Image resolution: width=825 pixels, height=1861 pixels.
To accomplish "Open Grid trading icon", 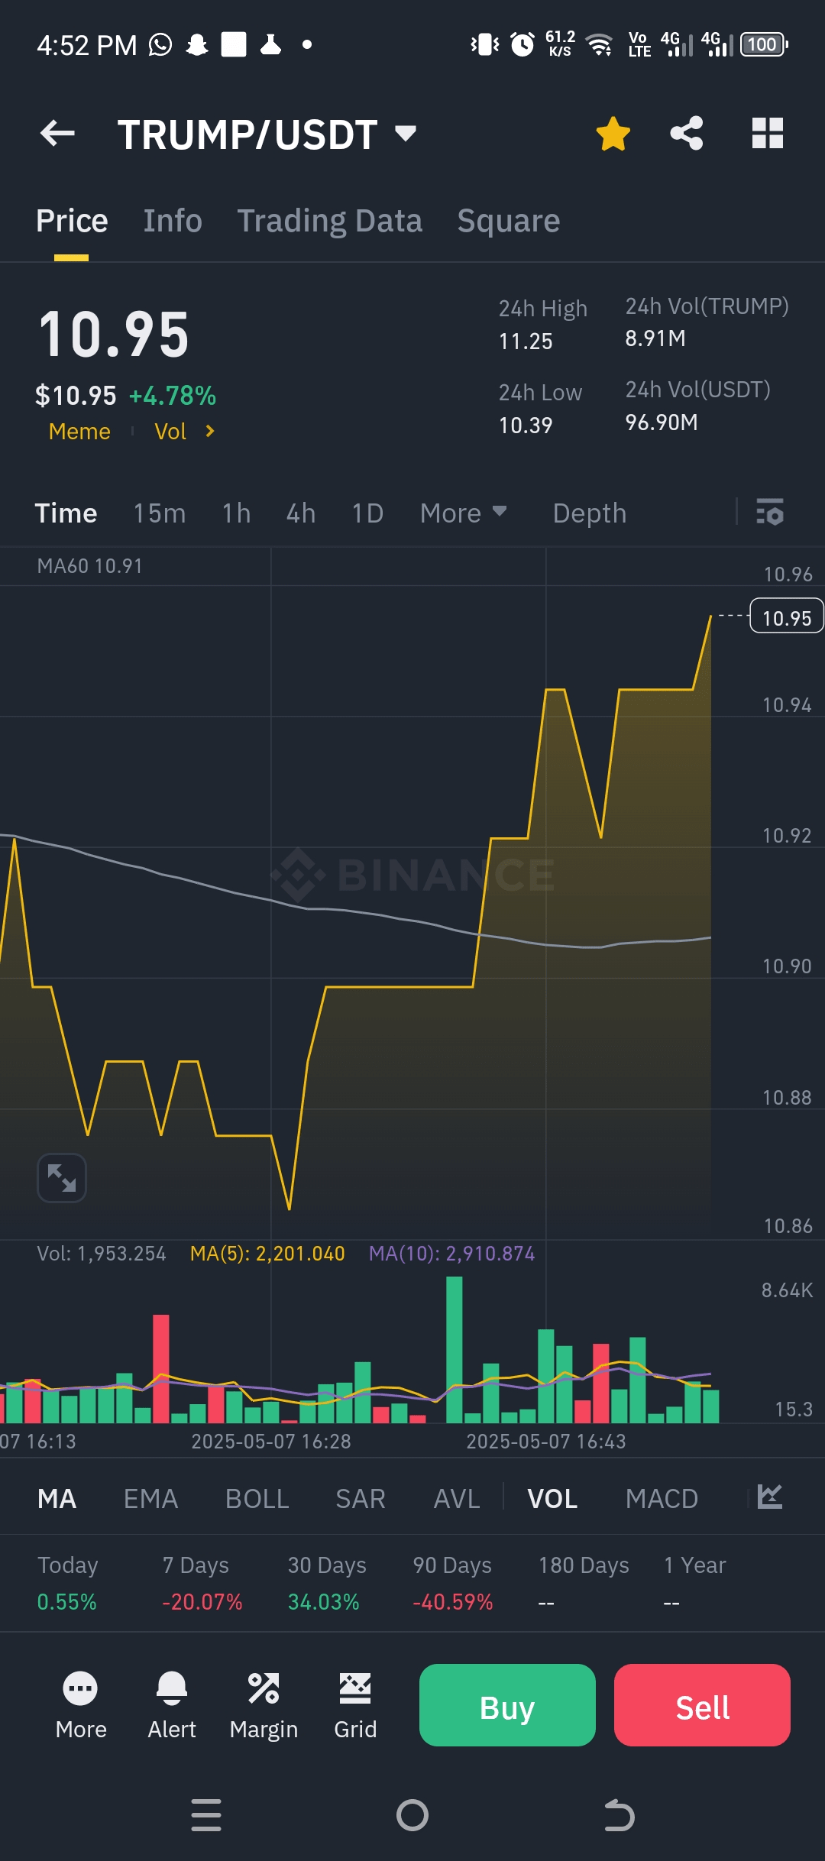I will [x=355, y=1689].
